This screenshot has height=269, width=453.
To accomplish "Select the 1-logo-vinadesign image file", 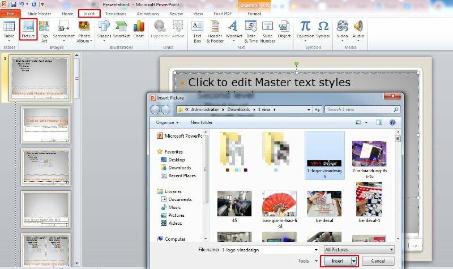I will 324,155.
